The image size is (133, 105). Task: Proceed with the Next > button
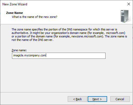[x=97, y=99]
